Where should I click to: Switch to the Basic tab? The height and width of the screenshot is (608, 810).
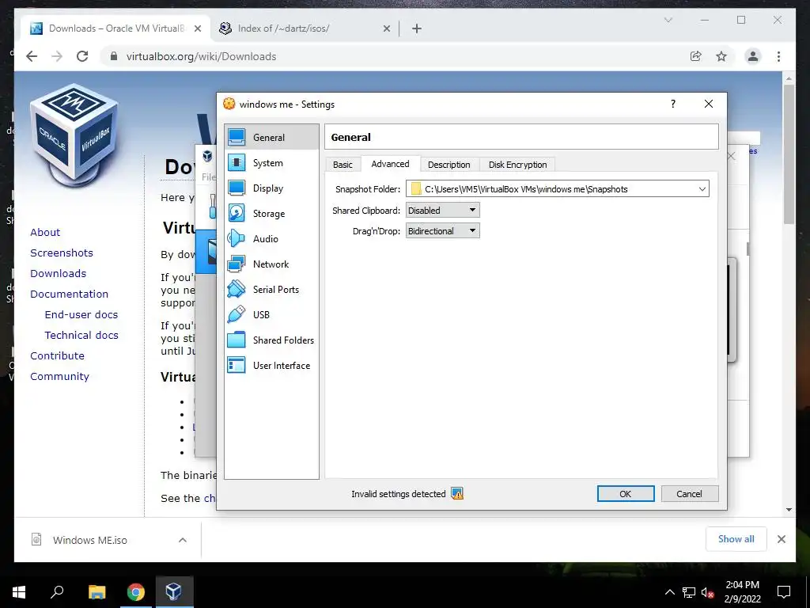(x=343, y=165)
